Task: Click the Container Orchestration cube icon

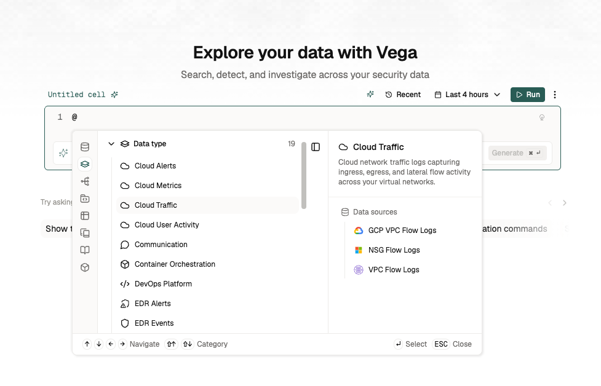Action: coord(125,264)
